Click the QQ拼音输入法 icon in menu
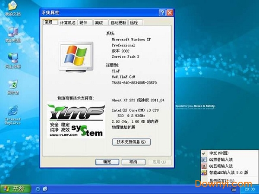This screenshot has width=259, height=194. (x=204, y=160)
